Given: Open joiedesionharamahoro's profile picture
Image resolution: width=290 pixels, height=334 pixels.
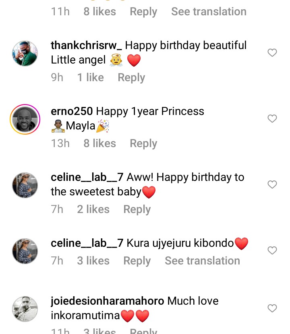Looking at the screenshot, I should click(x=25, y=309).
